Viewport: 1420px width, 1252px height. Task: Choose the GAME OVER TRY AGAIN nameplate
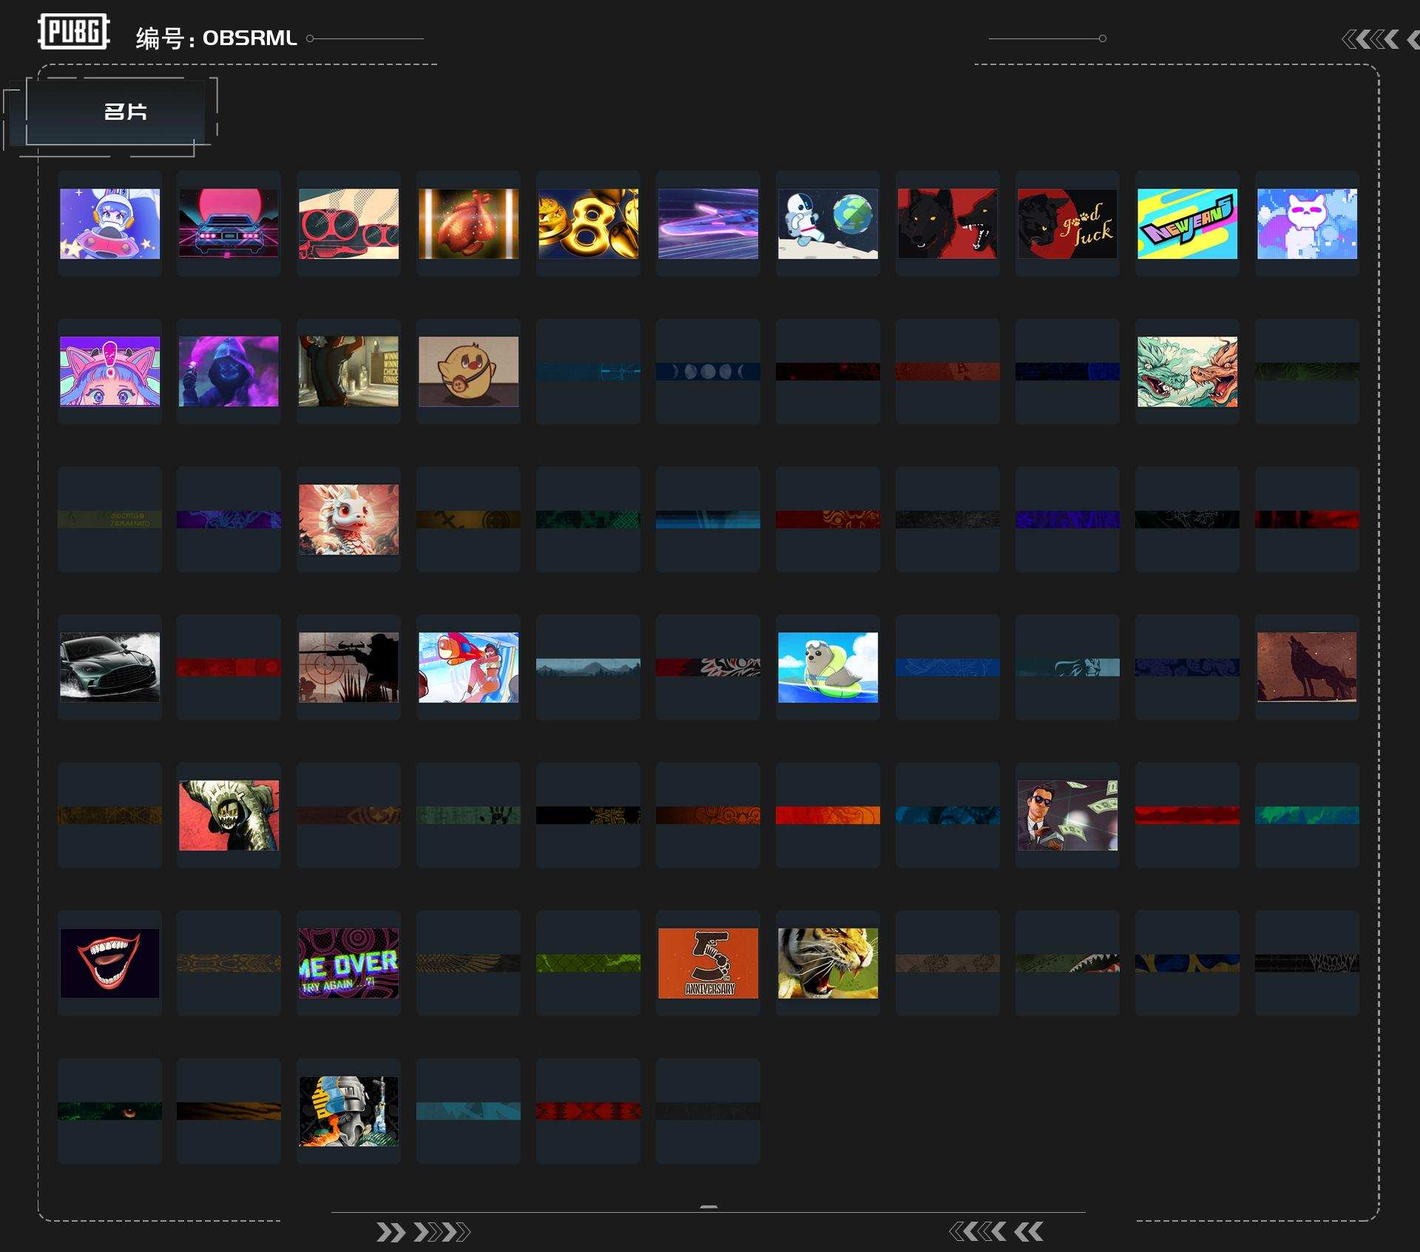348,963
